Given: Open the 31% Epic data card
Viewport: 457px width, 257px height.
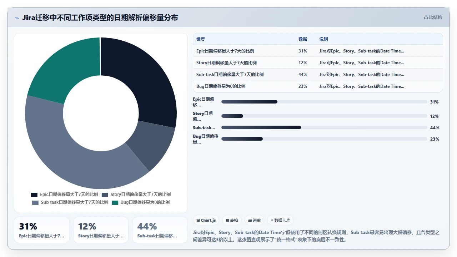Looking at the screenshot, I should [x=42, y=230].
